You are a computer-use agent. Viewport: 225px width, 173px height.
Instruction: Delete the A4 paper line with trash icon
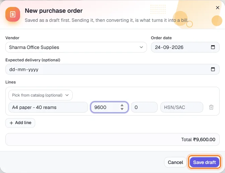point(211,107)
